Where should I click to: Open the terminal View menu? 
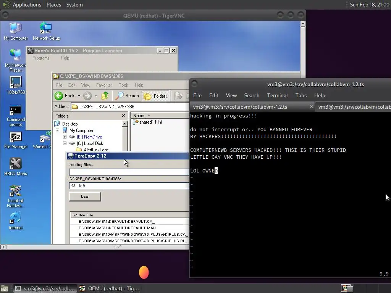[x=231, y=95]
